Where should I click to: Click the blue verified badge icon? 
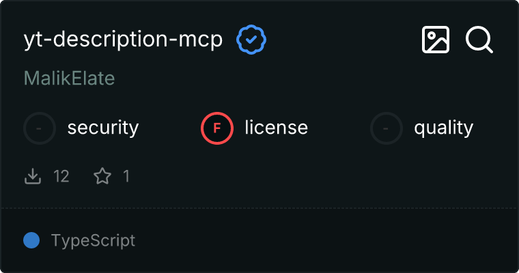251,40
